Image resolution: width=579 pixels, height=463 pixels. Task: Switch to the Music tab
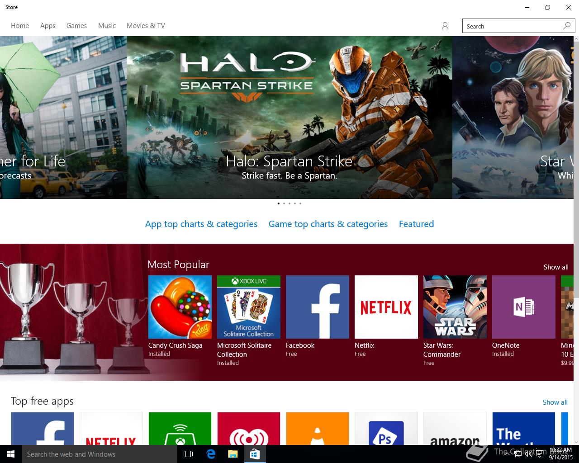click(x=107, y=26)
